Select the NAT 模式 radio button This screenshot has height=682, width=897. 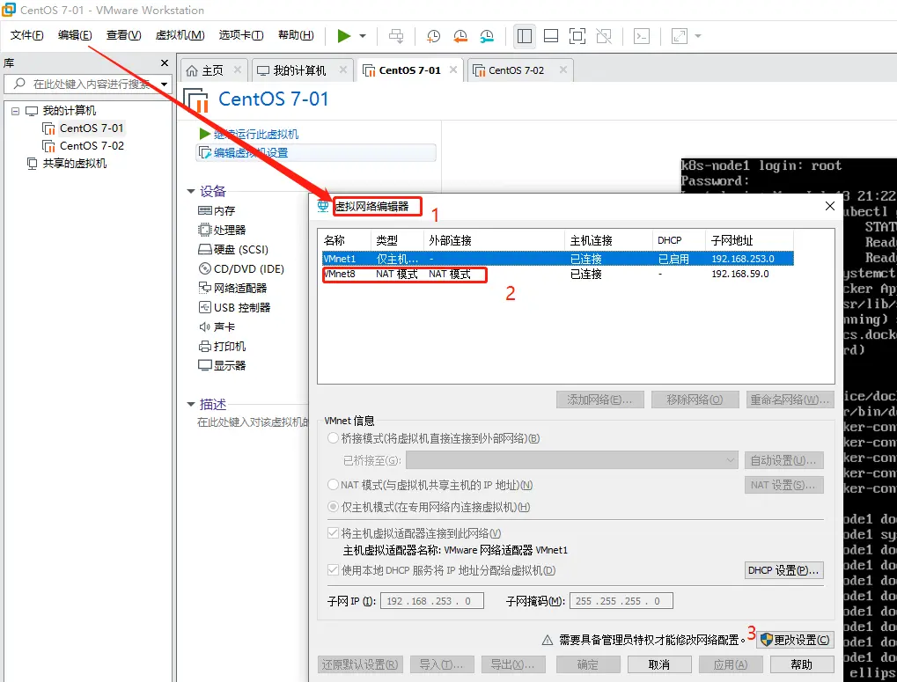(333, 485)
